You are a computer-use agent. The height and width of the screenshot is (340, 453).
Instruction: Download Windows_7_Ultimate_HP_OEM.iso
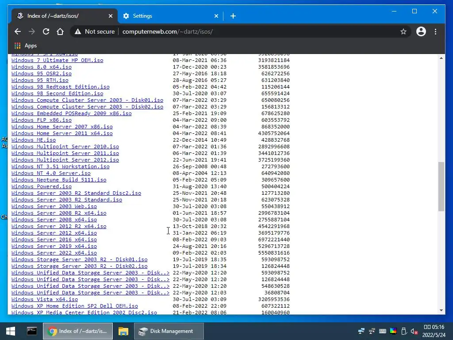[57, 60]
